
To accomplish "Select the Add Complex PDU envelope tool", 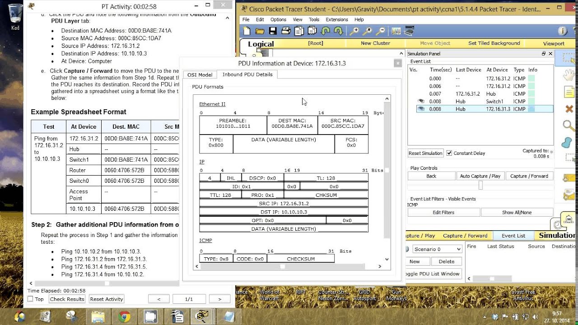I will tap(569, 195).
